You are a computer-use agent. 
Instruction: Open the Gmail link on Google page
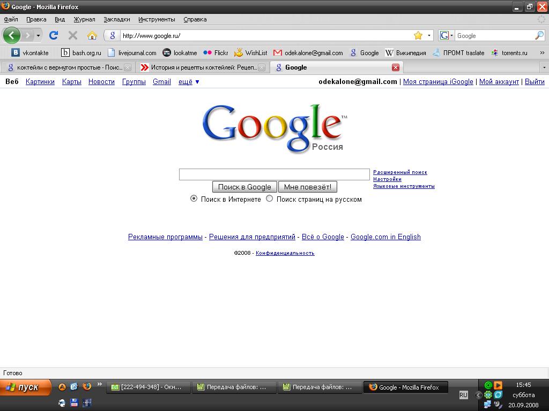(162, 82)
